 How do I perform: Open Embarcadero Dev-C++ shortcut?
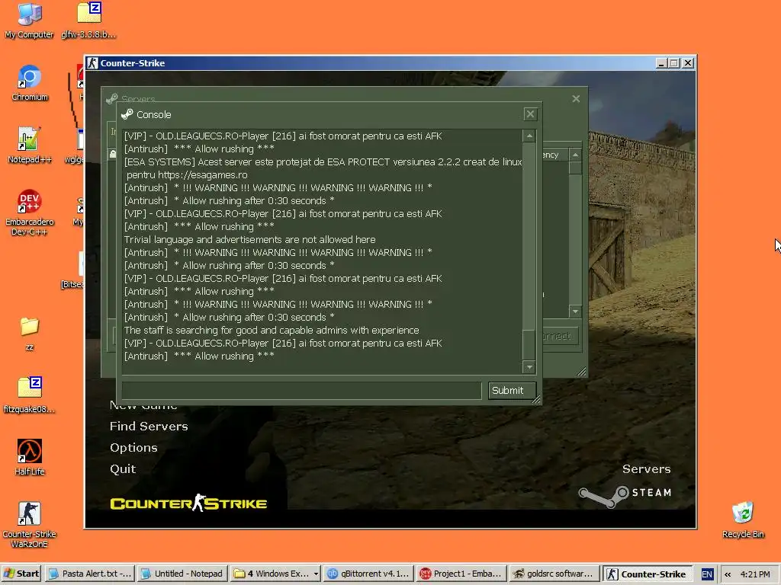(x=30, y=213)
